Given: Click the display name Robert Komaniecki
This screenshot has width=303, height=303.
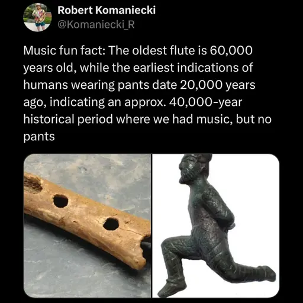Looking at the screenshot, I should [107, 10].
